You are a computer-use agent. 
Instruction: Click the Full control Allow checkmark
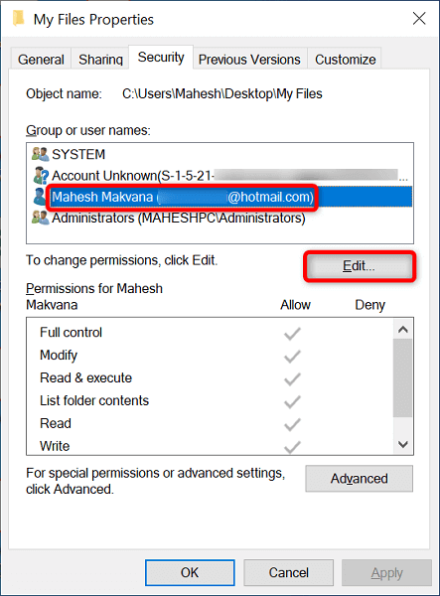coord(292,334)
